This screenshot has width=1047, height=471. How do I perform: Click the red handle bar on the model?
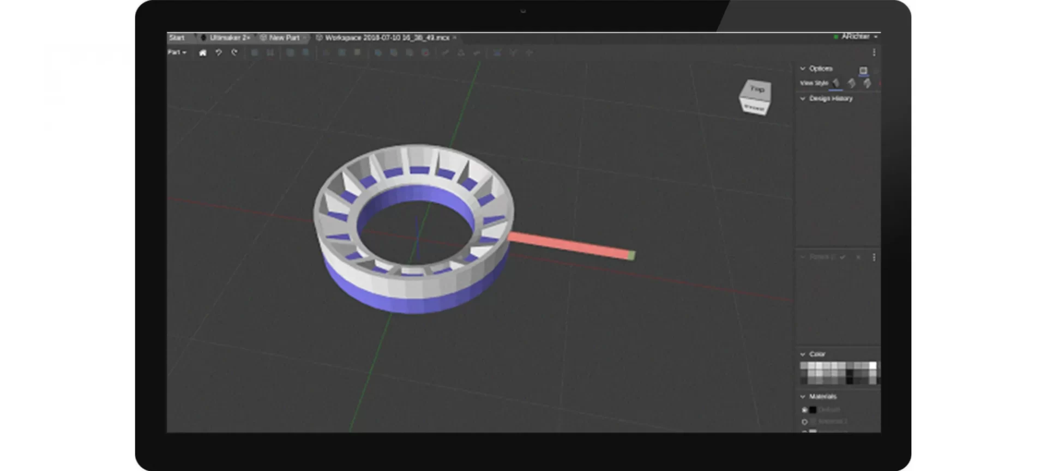tap(567, 245)
